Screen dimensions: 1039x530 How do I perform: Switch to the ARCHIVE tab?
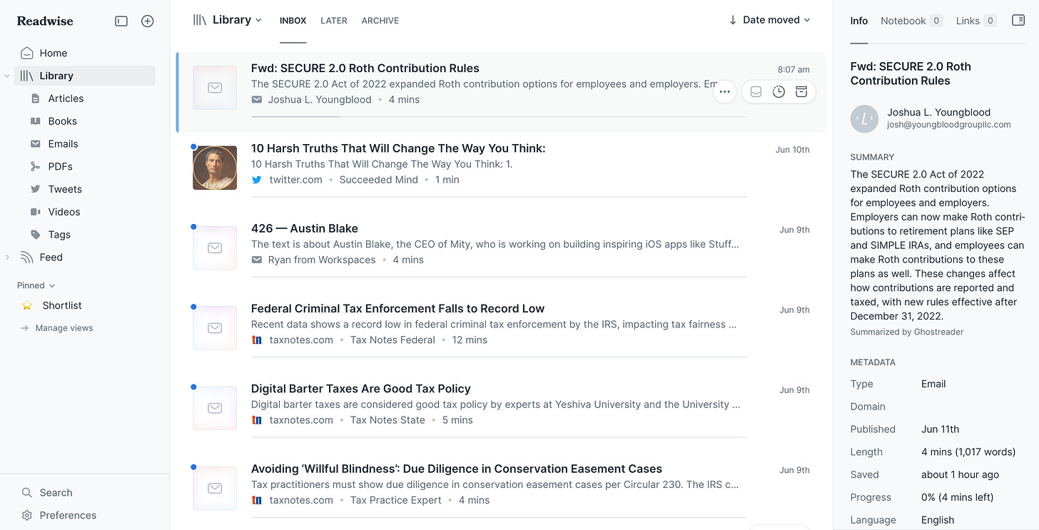point(380,21)
